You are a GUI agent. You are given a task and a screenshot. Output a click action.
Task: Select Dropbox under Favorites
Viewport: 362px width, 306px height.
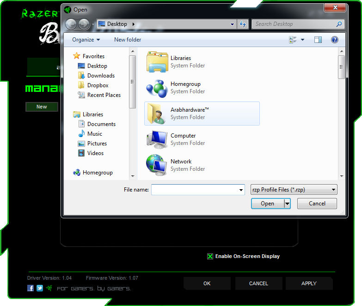click(98, 85)
